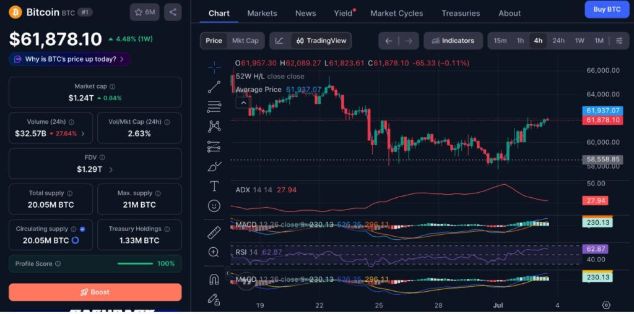
Task: Select the XABCD pattern tool
Action: pos(214,126)
